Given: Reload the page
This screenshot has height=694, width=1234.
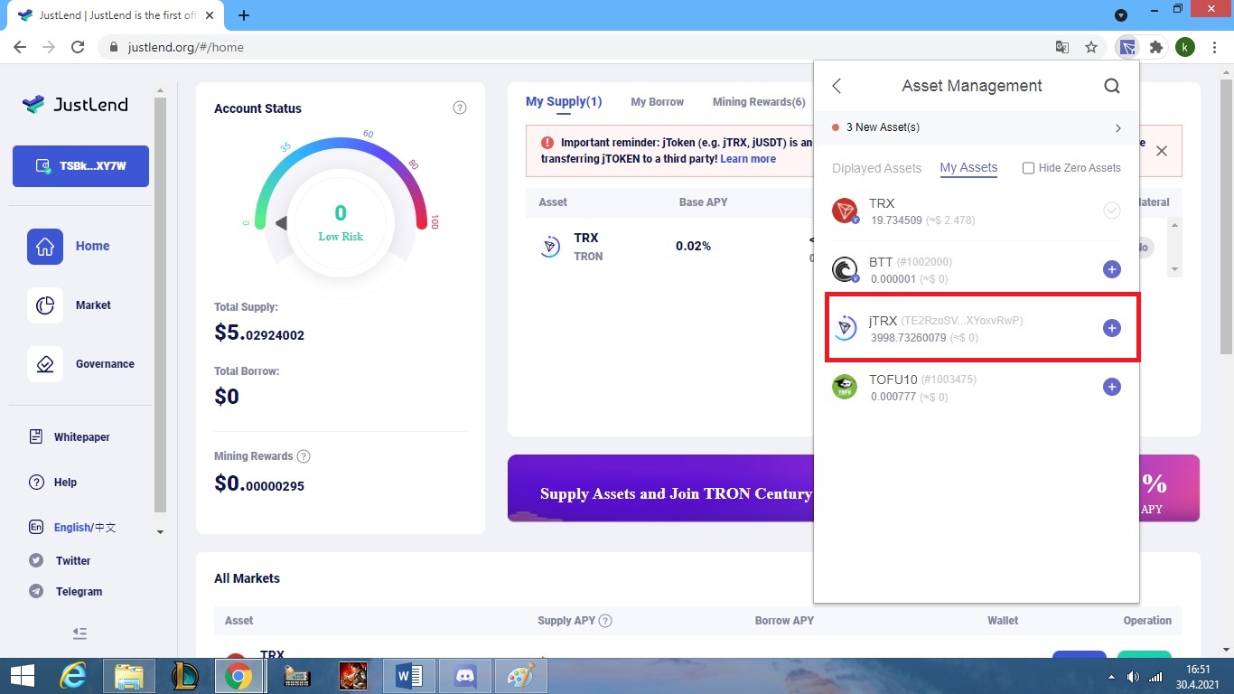Looking at the screenshot, I should (78, 47).
